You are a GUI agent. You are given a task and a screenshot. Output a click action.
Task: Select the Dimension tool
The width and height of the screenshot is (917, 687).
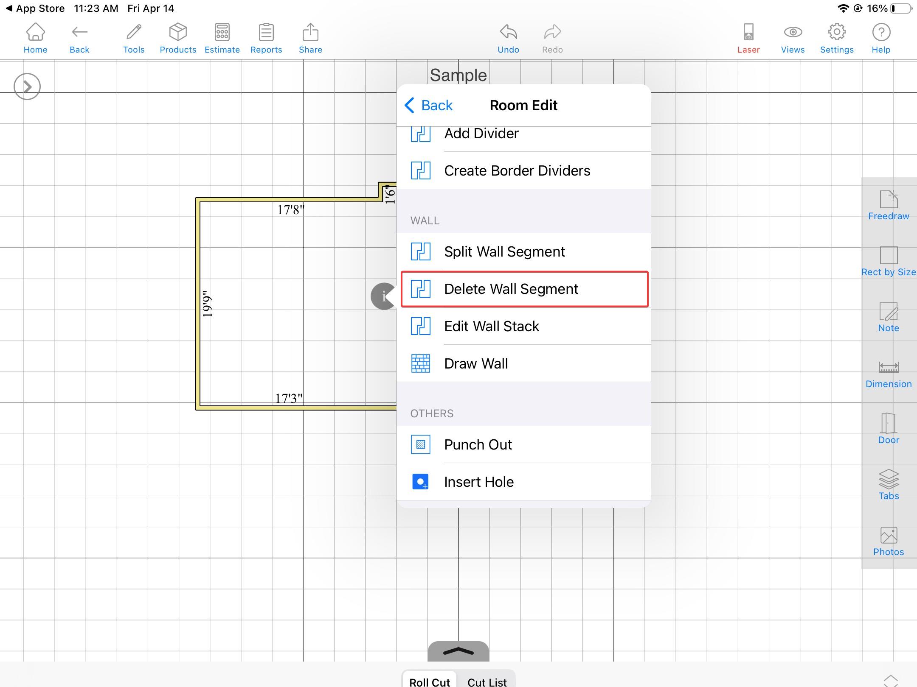pos(888,373)
